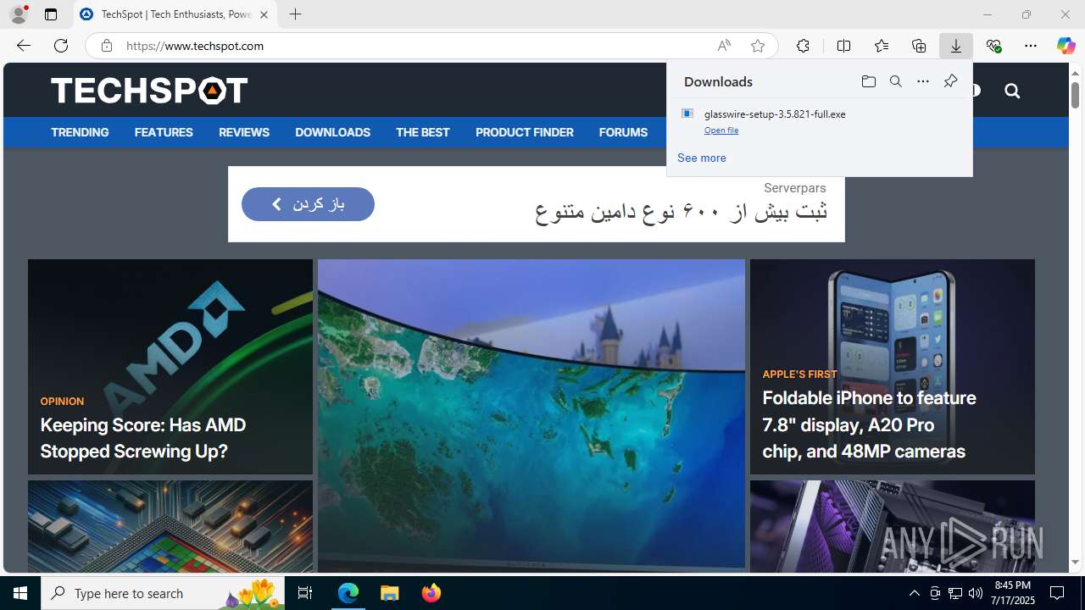1085x610 pixels.
Task: Select glasswire-setup-3.5.821-full.exe download entry
Action: [819, 121]
